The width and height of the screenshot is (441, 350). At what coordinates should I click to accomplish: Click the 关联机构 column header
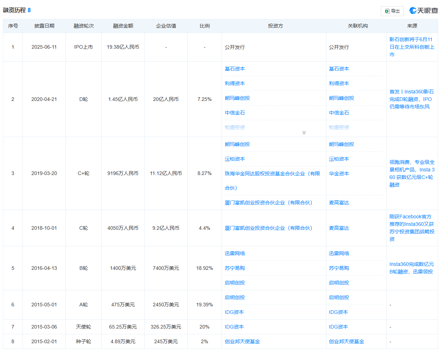(x=358, y=26)
